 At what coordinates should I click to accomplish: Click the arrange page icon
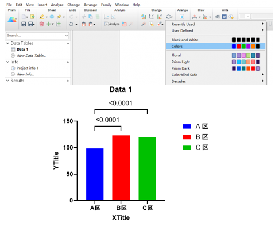tap(182, 17)
